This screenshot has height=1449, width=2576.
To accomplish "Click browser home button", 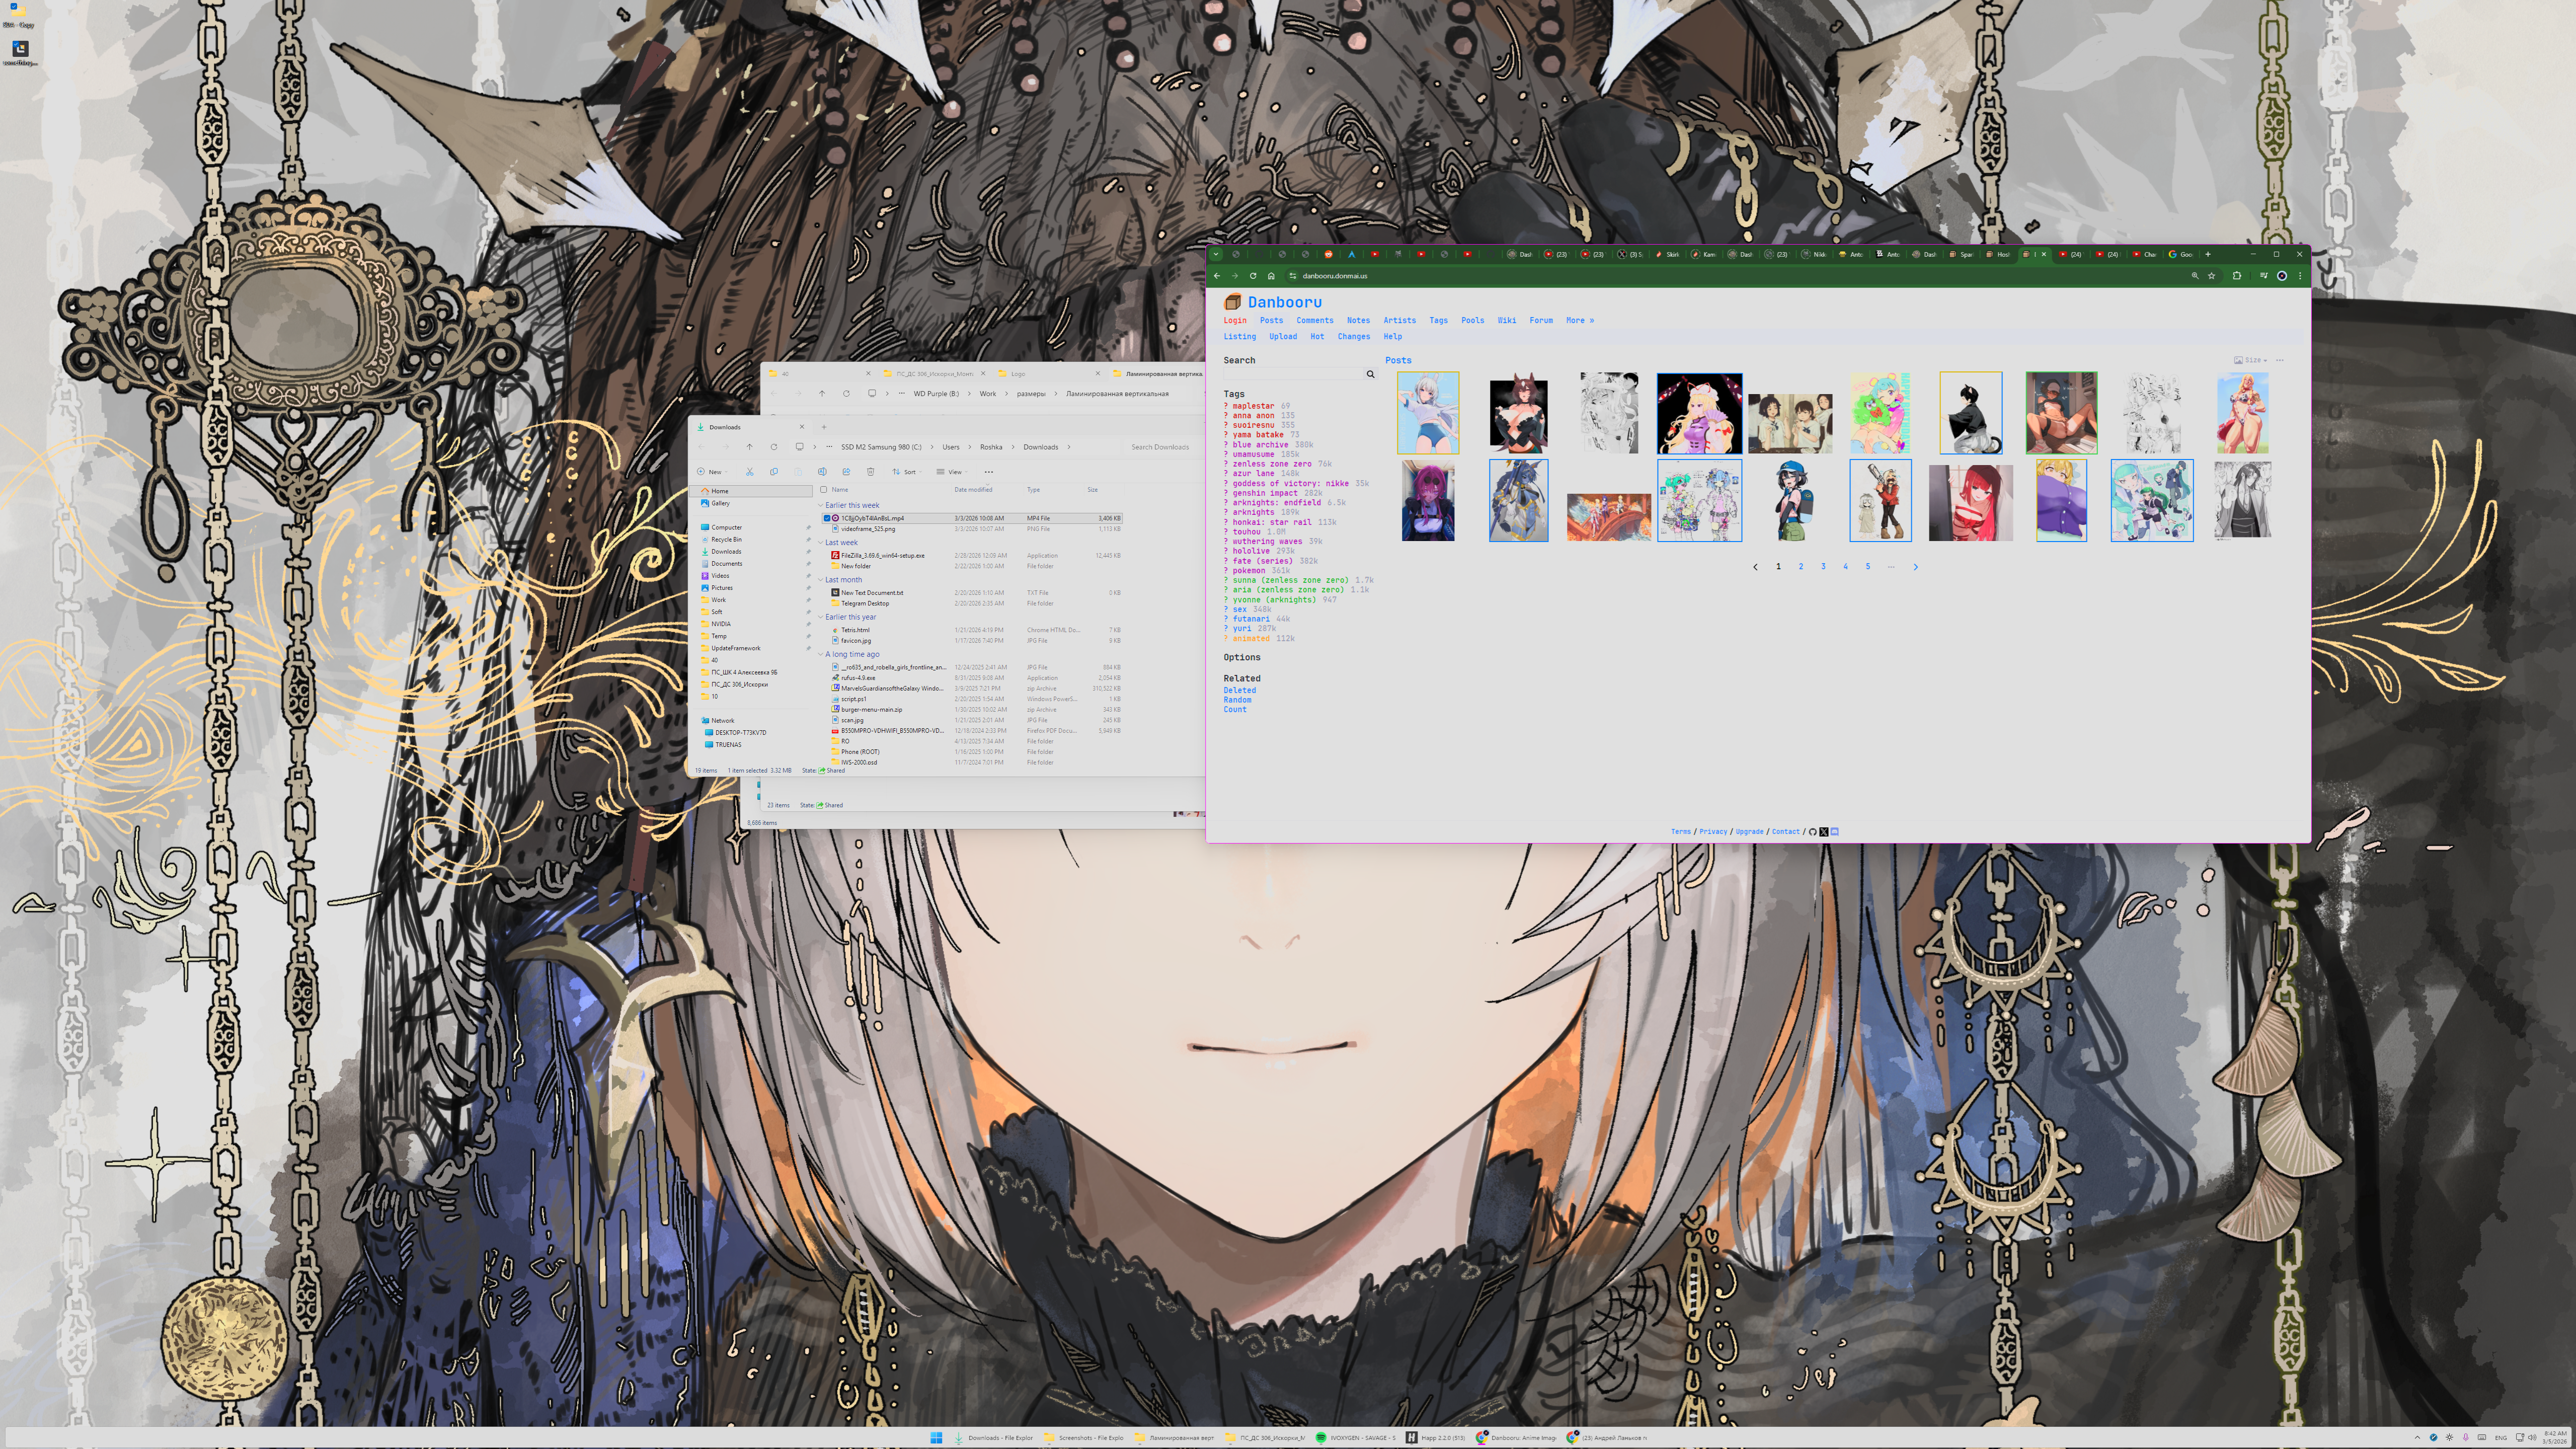I will click(x=1271, y=276).
